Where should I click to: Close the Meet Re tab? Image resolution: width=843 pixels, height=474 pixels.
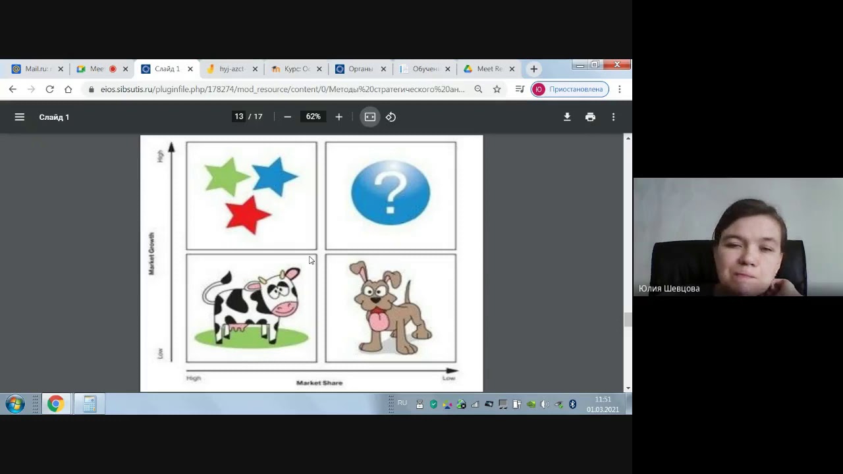(512, 68)
